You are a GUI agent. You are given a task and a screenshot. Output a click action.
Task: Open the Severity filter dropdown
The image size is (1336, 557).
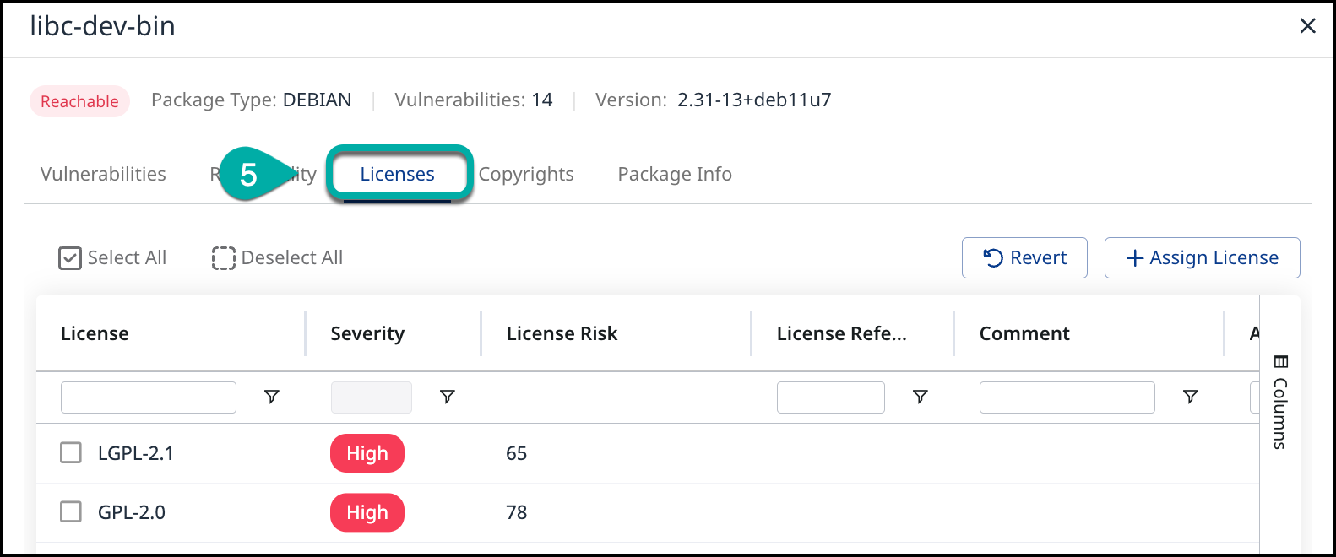pos(371,397)
